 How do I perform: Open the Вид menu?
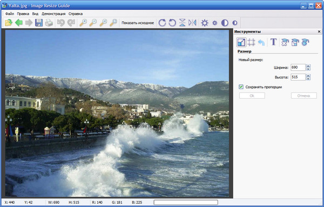[x=35, y=14]
